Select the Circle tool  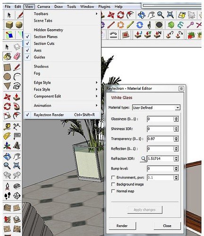tap(7, 76)
